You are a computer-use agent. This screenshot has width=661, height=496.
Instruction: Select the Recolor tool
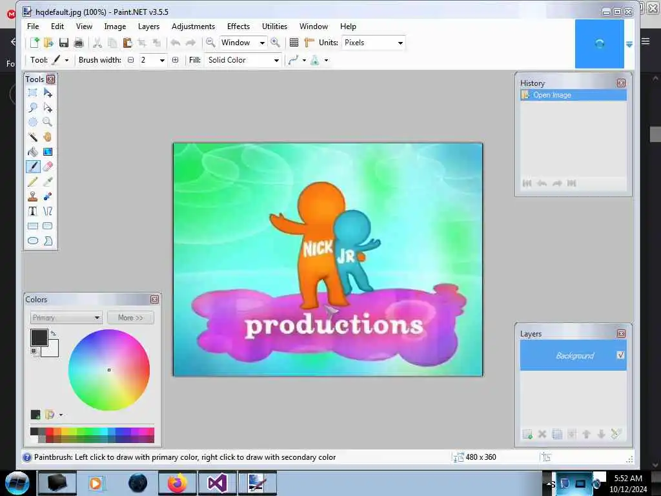(x=48, y=196)
